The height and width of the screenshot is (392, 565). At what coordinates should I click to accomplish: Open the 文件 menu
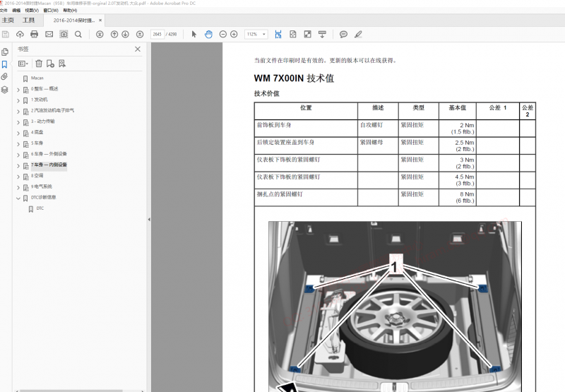coord(4,11)
